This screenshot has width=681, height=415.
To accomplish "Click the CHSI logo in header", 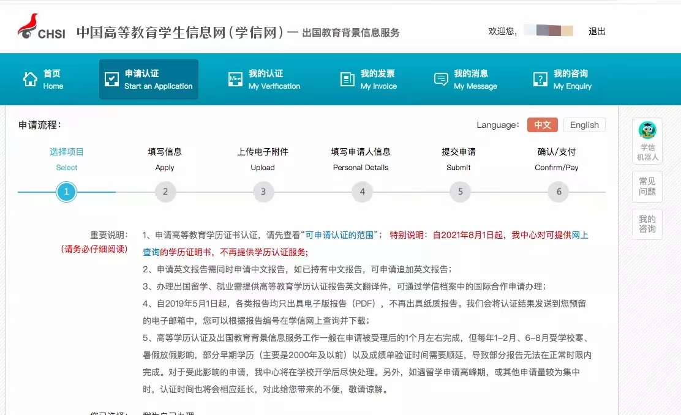I will 42,28.
